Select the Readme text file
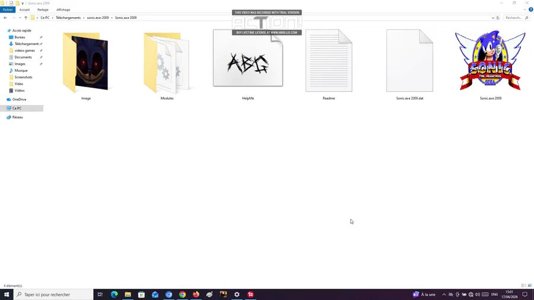This screenshot has width=534, height=300. tap(329, 61)
